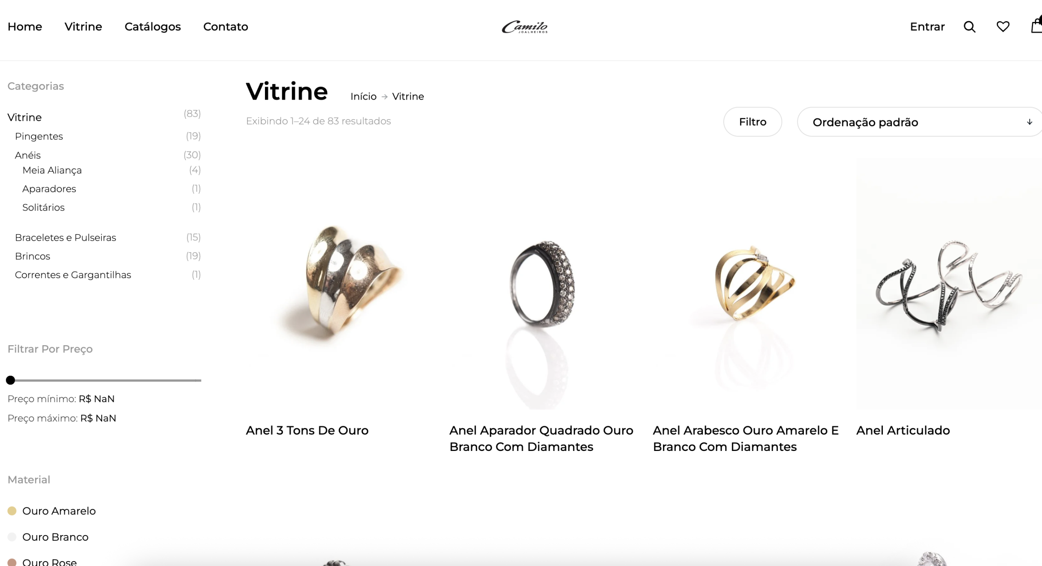Select the Ouro Amarelo material swatch

pyautogui.click(x=12, y=511)
